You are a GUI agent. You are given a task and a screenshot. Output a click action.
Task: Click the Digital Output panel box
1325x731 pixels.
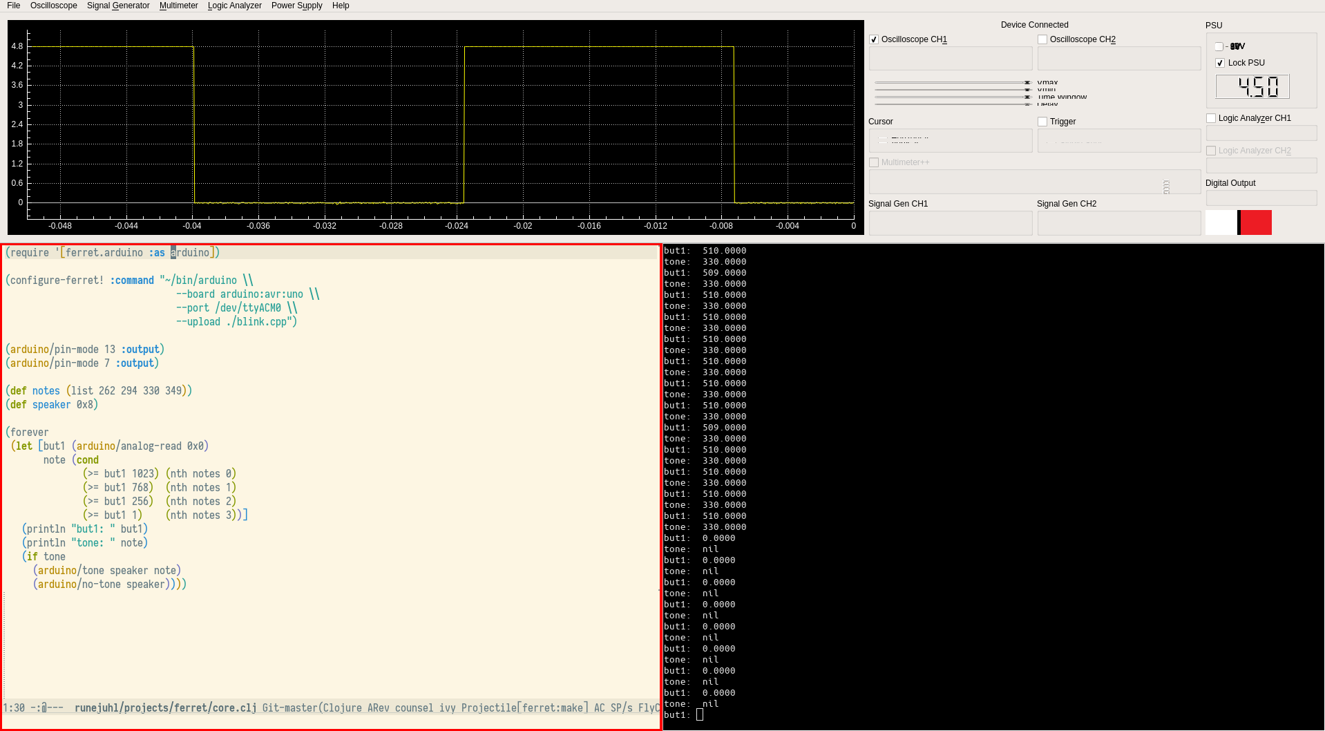pyautogui.click(x=1261, y=198)
